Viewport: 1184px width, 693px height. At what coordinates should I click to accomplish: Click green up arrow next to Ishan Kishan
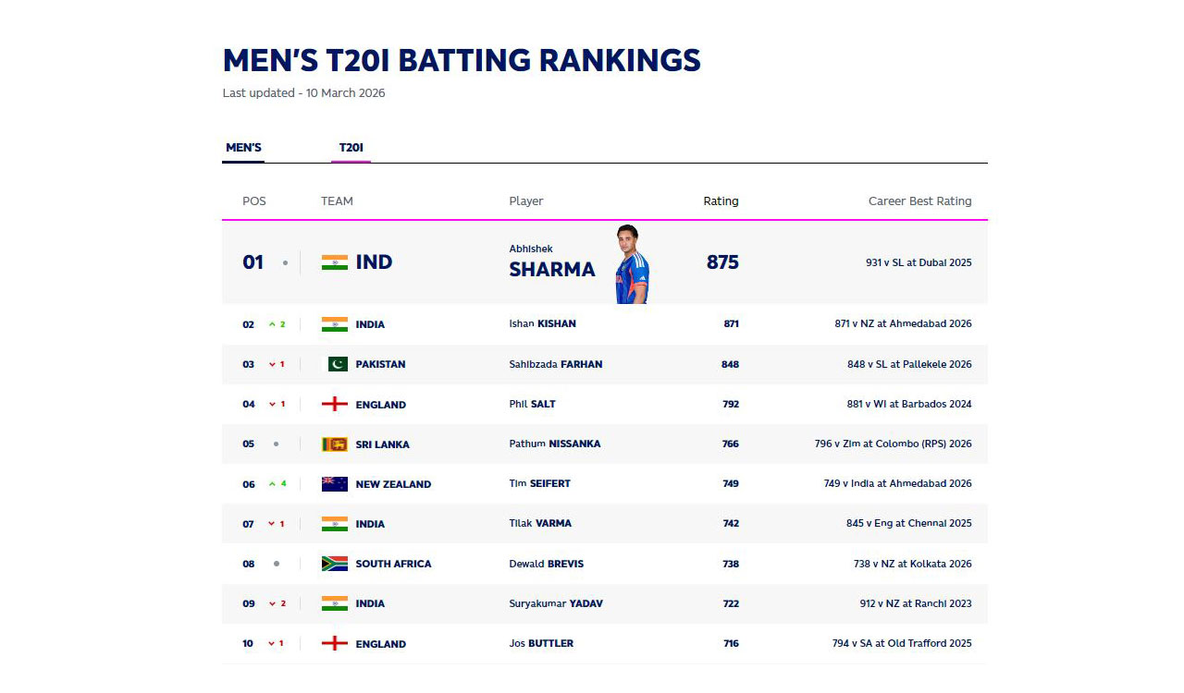click(x=273, y=324)
